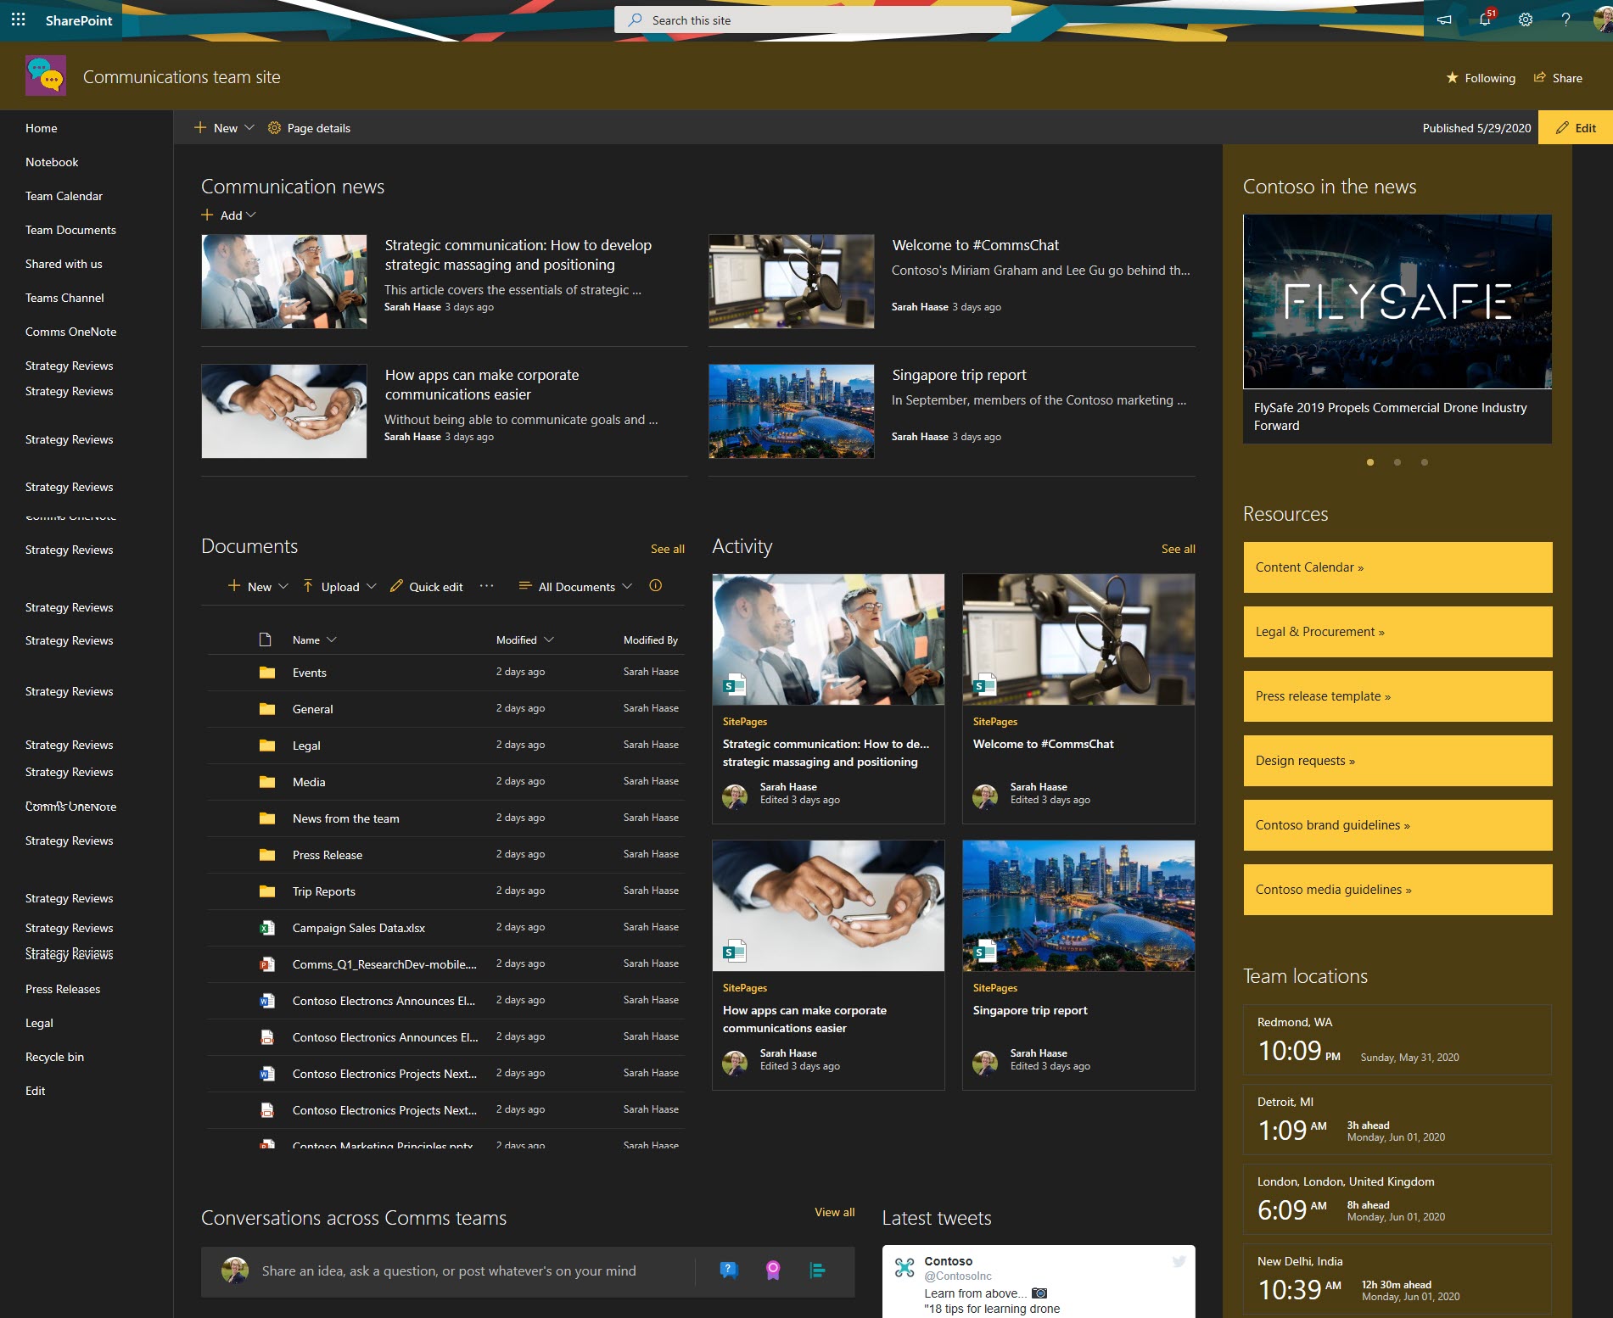Screen dimensions: 1613x1318
Task: Open the app launcher waffle icon
Action: (18, 20)
